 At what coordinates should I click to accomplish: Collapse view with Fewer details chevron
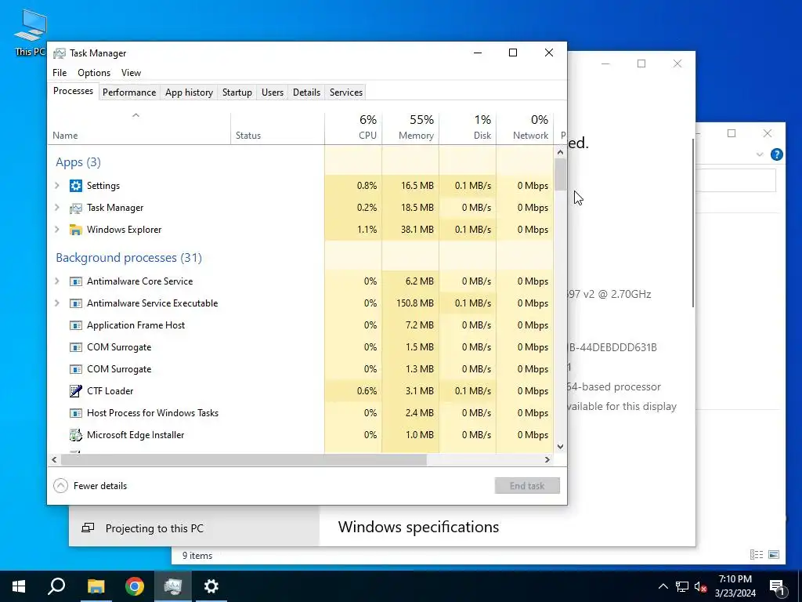coord(60,486)
